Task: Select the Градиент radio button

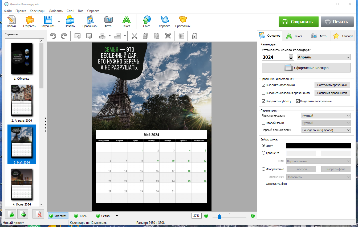Action: pyautogui.click(x=264, y=153)
